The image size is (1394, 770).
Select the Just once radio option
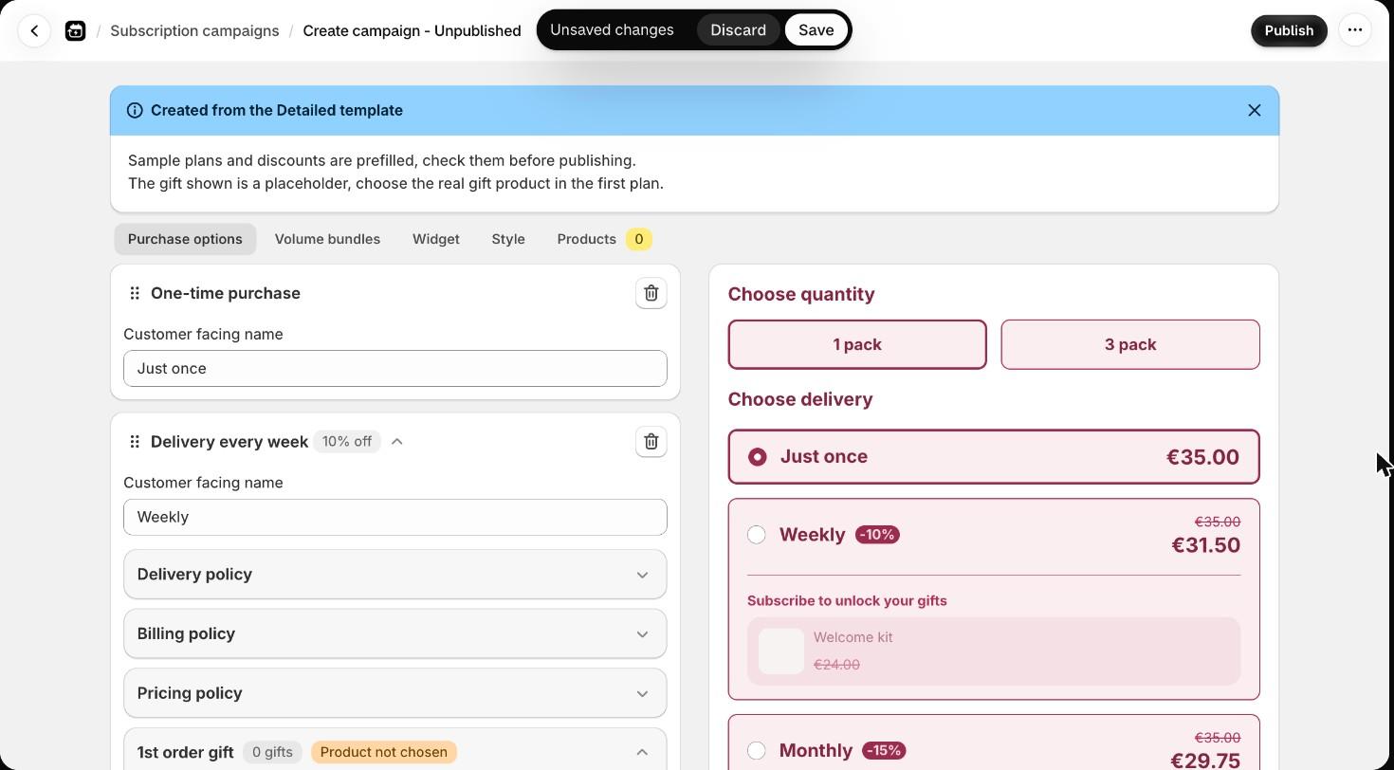[757, 457]
